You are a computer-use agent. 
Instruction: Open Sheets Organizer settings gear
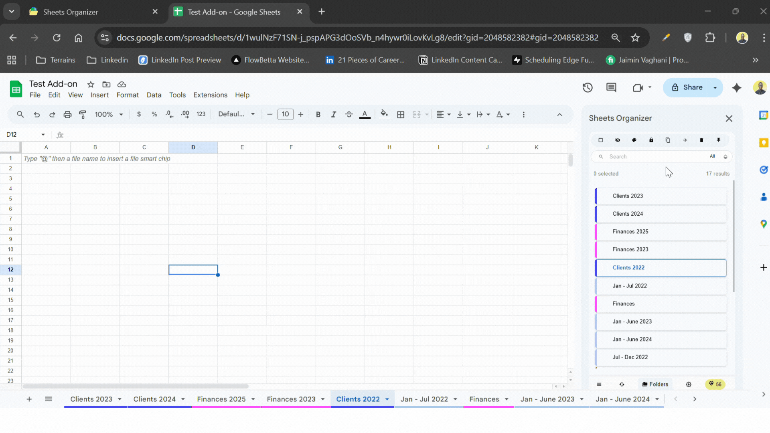[689, 384]
